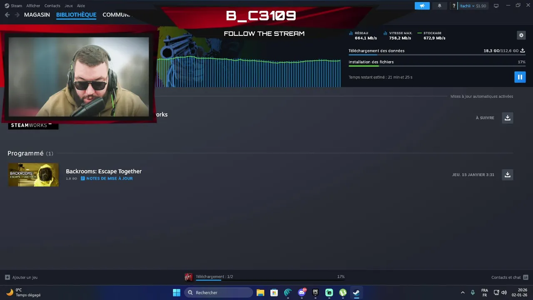Viewport: 533px width, 300px height.
Task: Click the download icon beside 112,6 GO
Action: (523, 50)
